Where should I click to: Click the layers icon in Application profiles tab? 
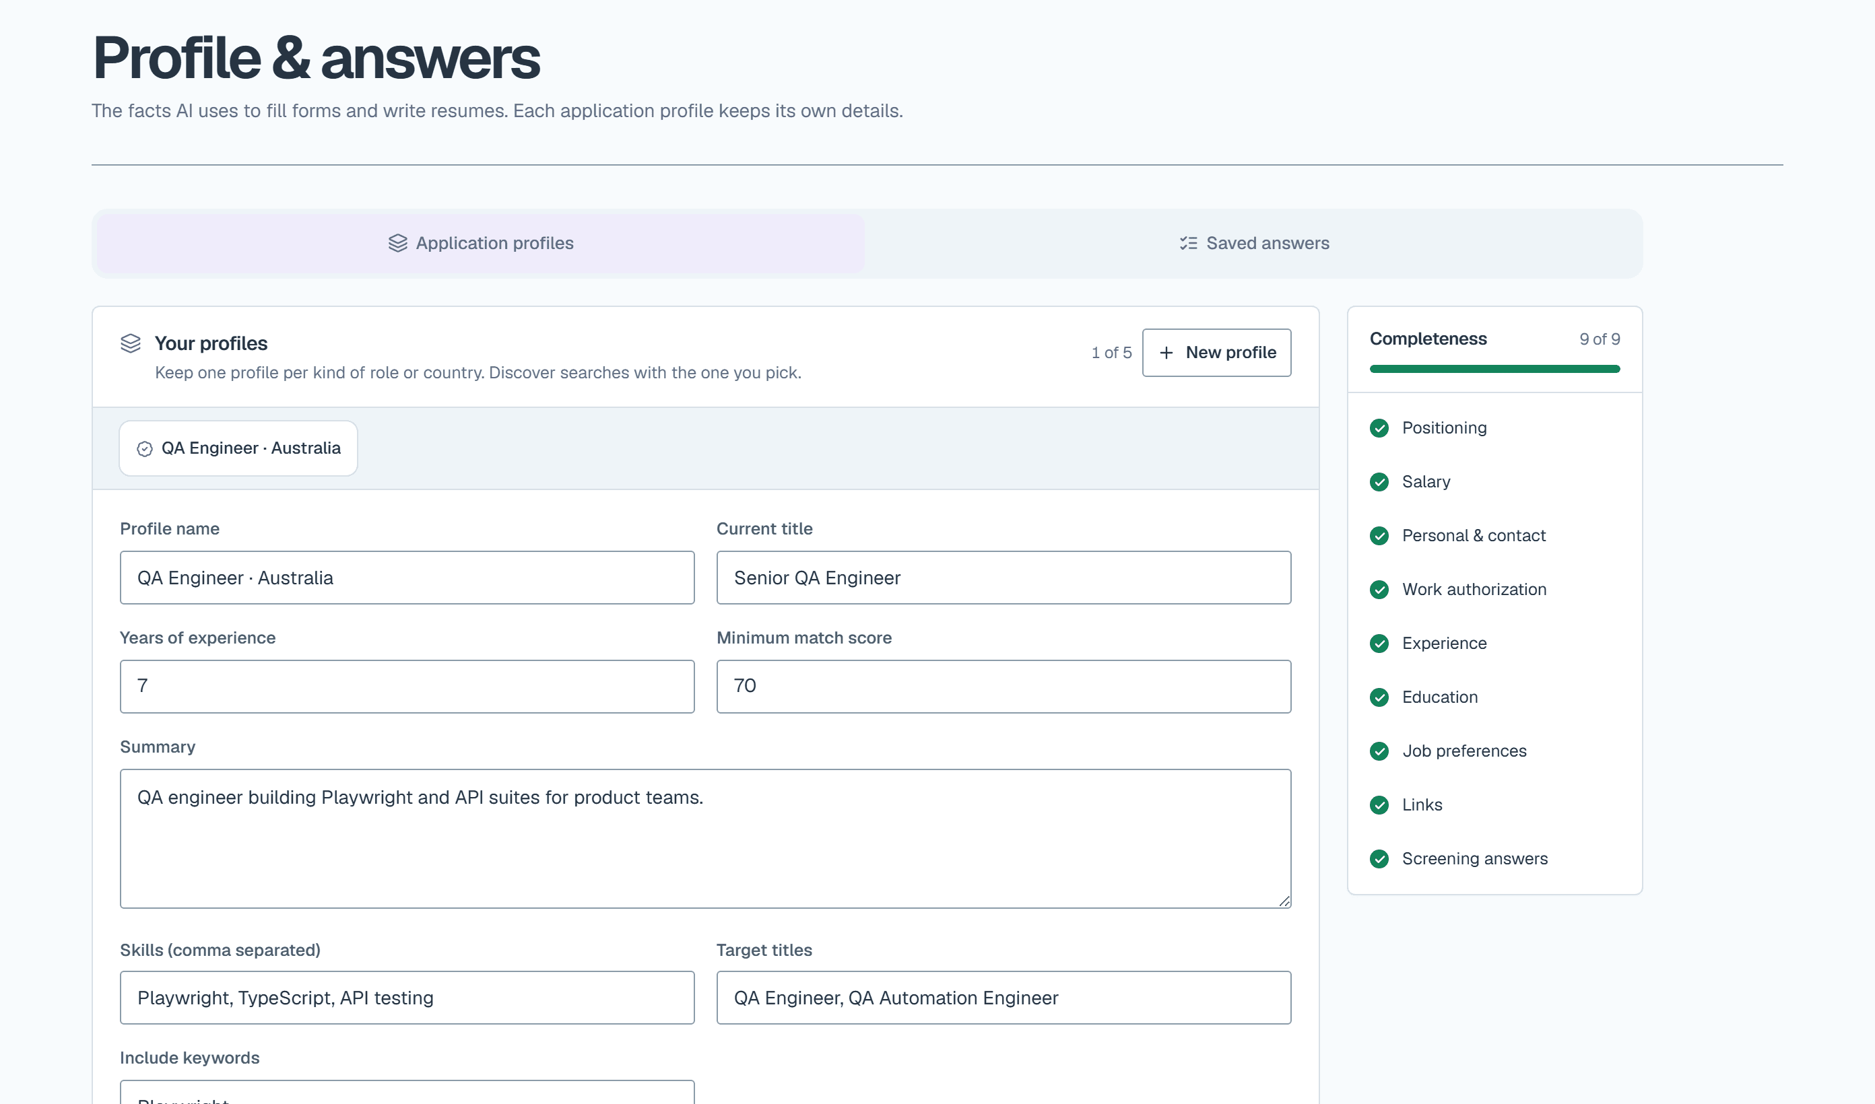(x=398, y=243)
